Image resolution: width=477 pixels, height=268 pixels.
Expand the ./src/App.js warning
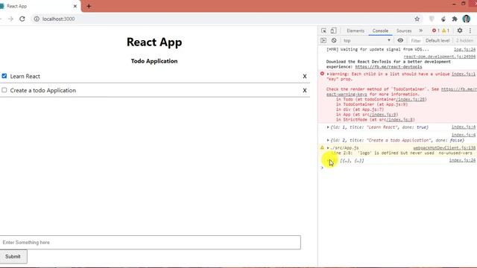328,147
